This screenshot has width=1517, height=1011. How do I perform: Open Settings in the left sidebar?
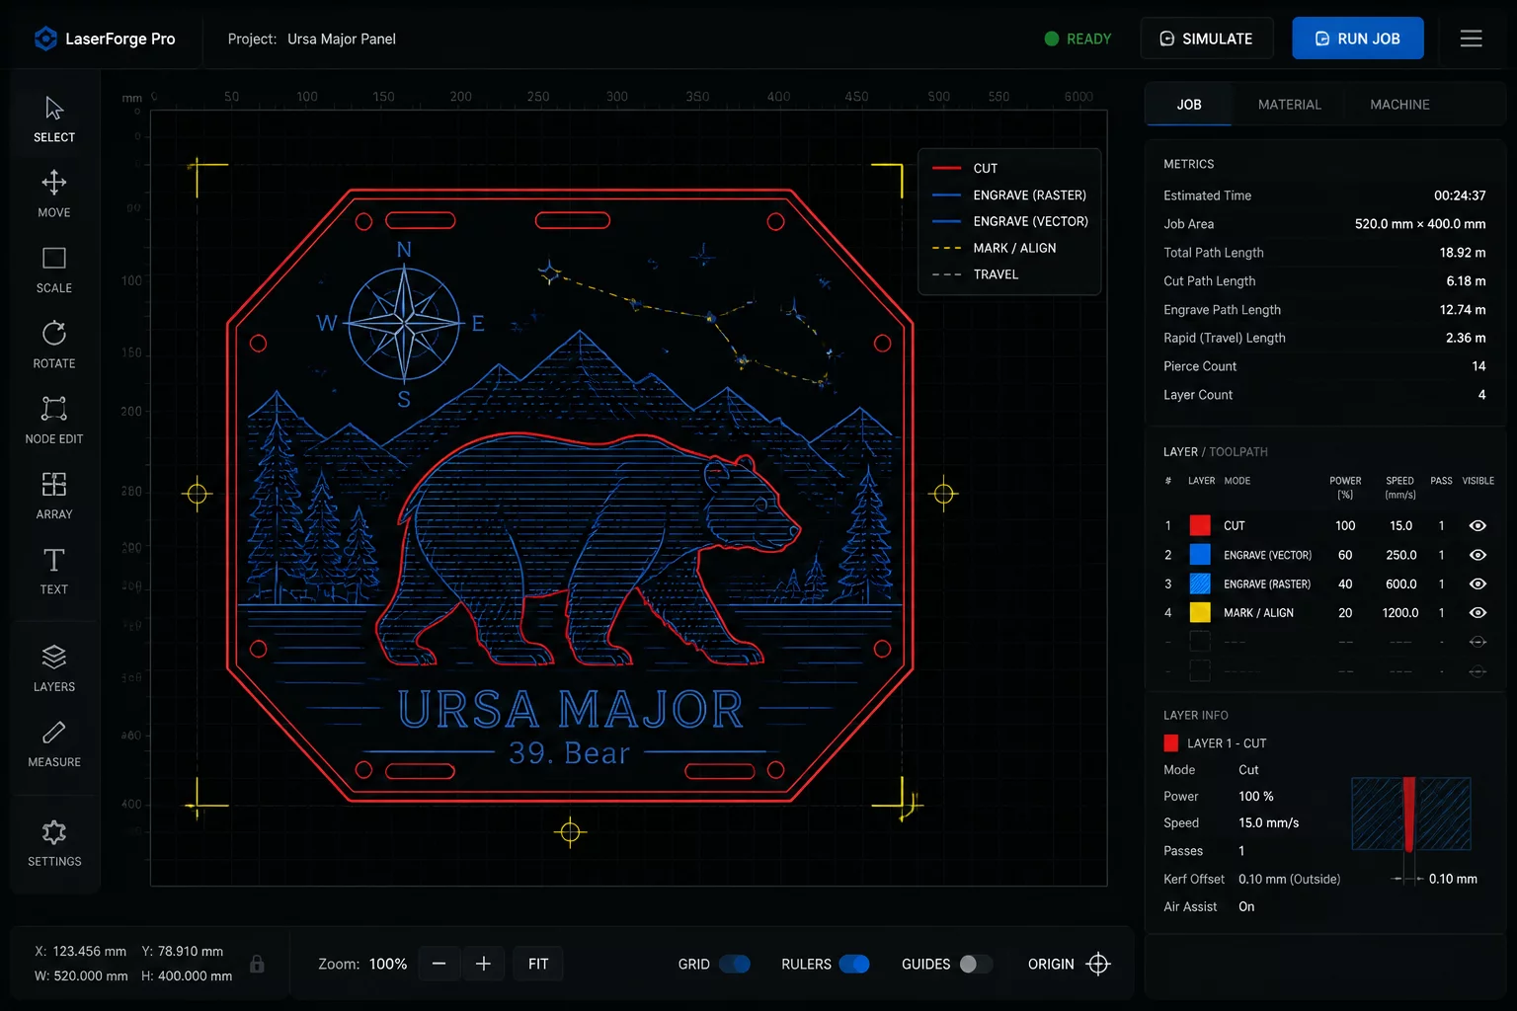click(x=54, y=844)
